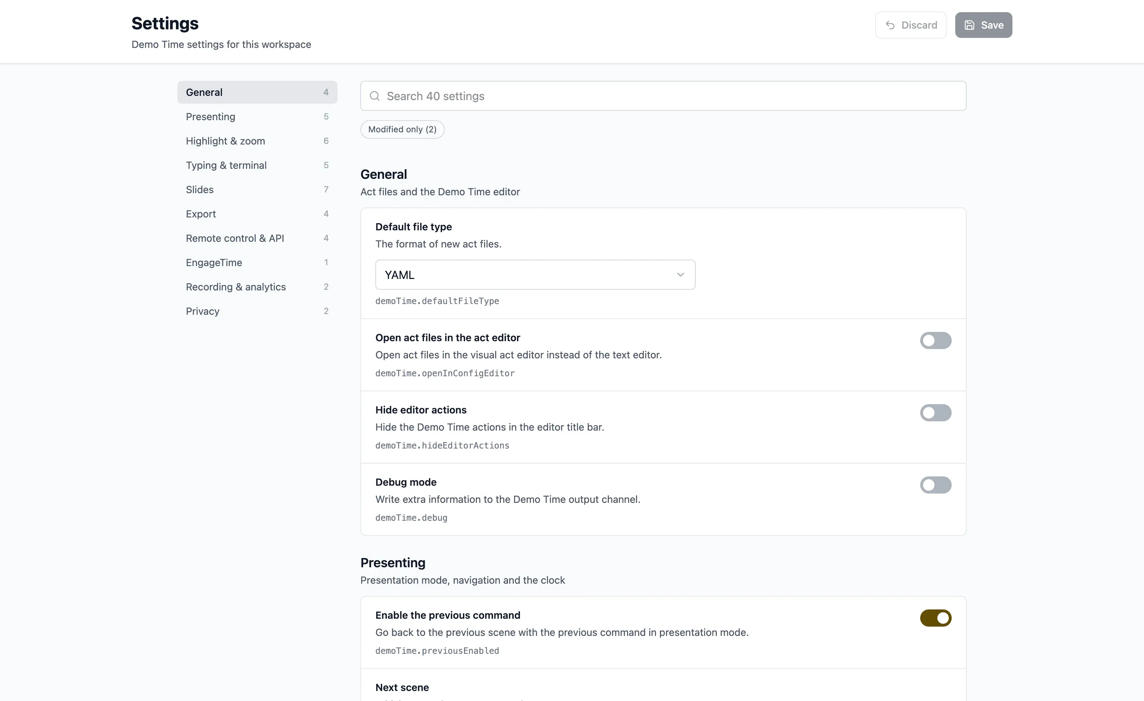Click the floppy disk icon in Save

tap(970, 25)
